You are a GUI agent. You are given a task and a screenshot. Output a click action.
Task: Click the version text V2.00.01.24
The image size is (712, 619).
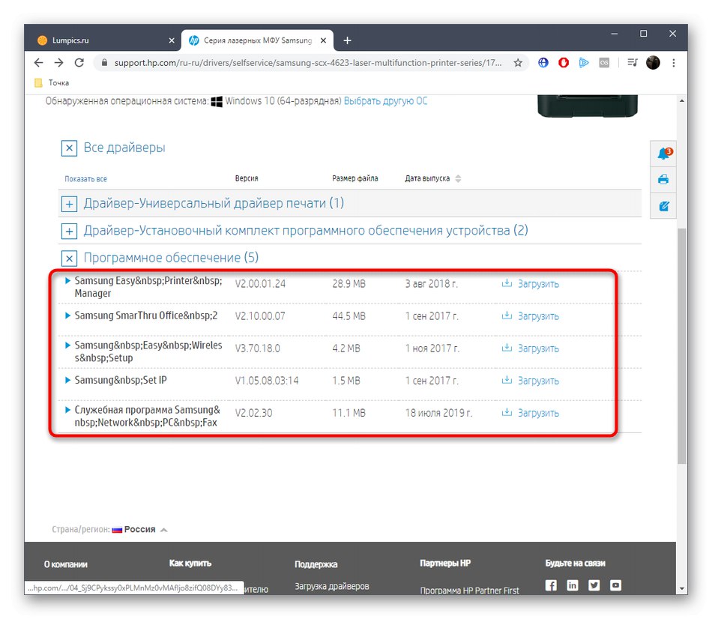point(260,284)
